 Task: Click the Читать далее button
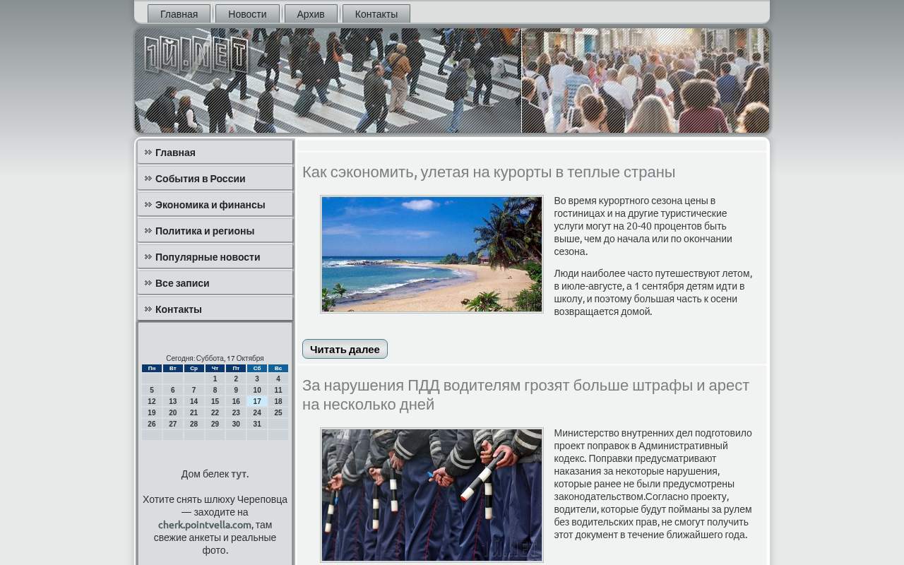tap(345, 349)
